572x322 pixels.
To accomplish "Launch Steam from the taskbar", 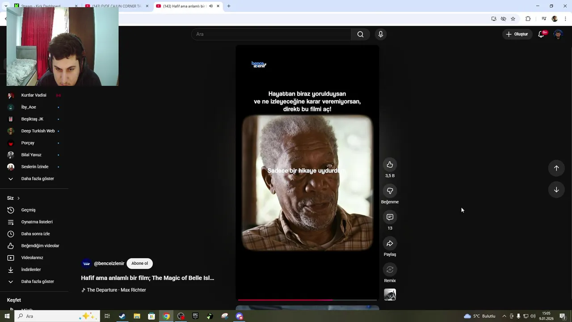I will (122, 316).
